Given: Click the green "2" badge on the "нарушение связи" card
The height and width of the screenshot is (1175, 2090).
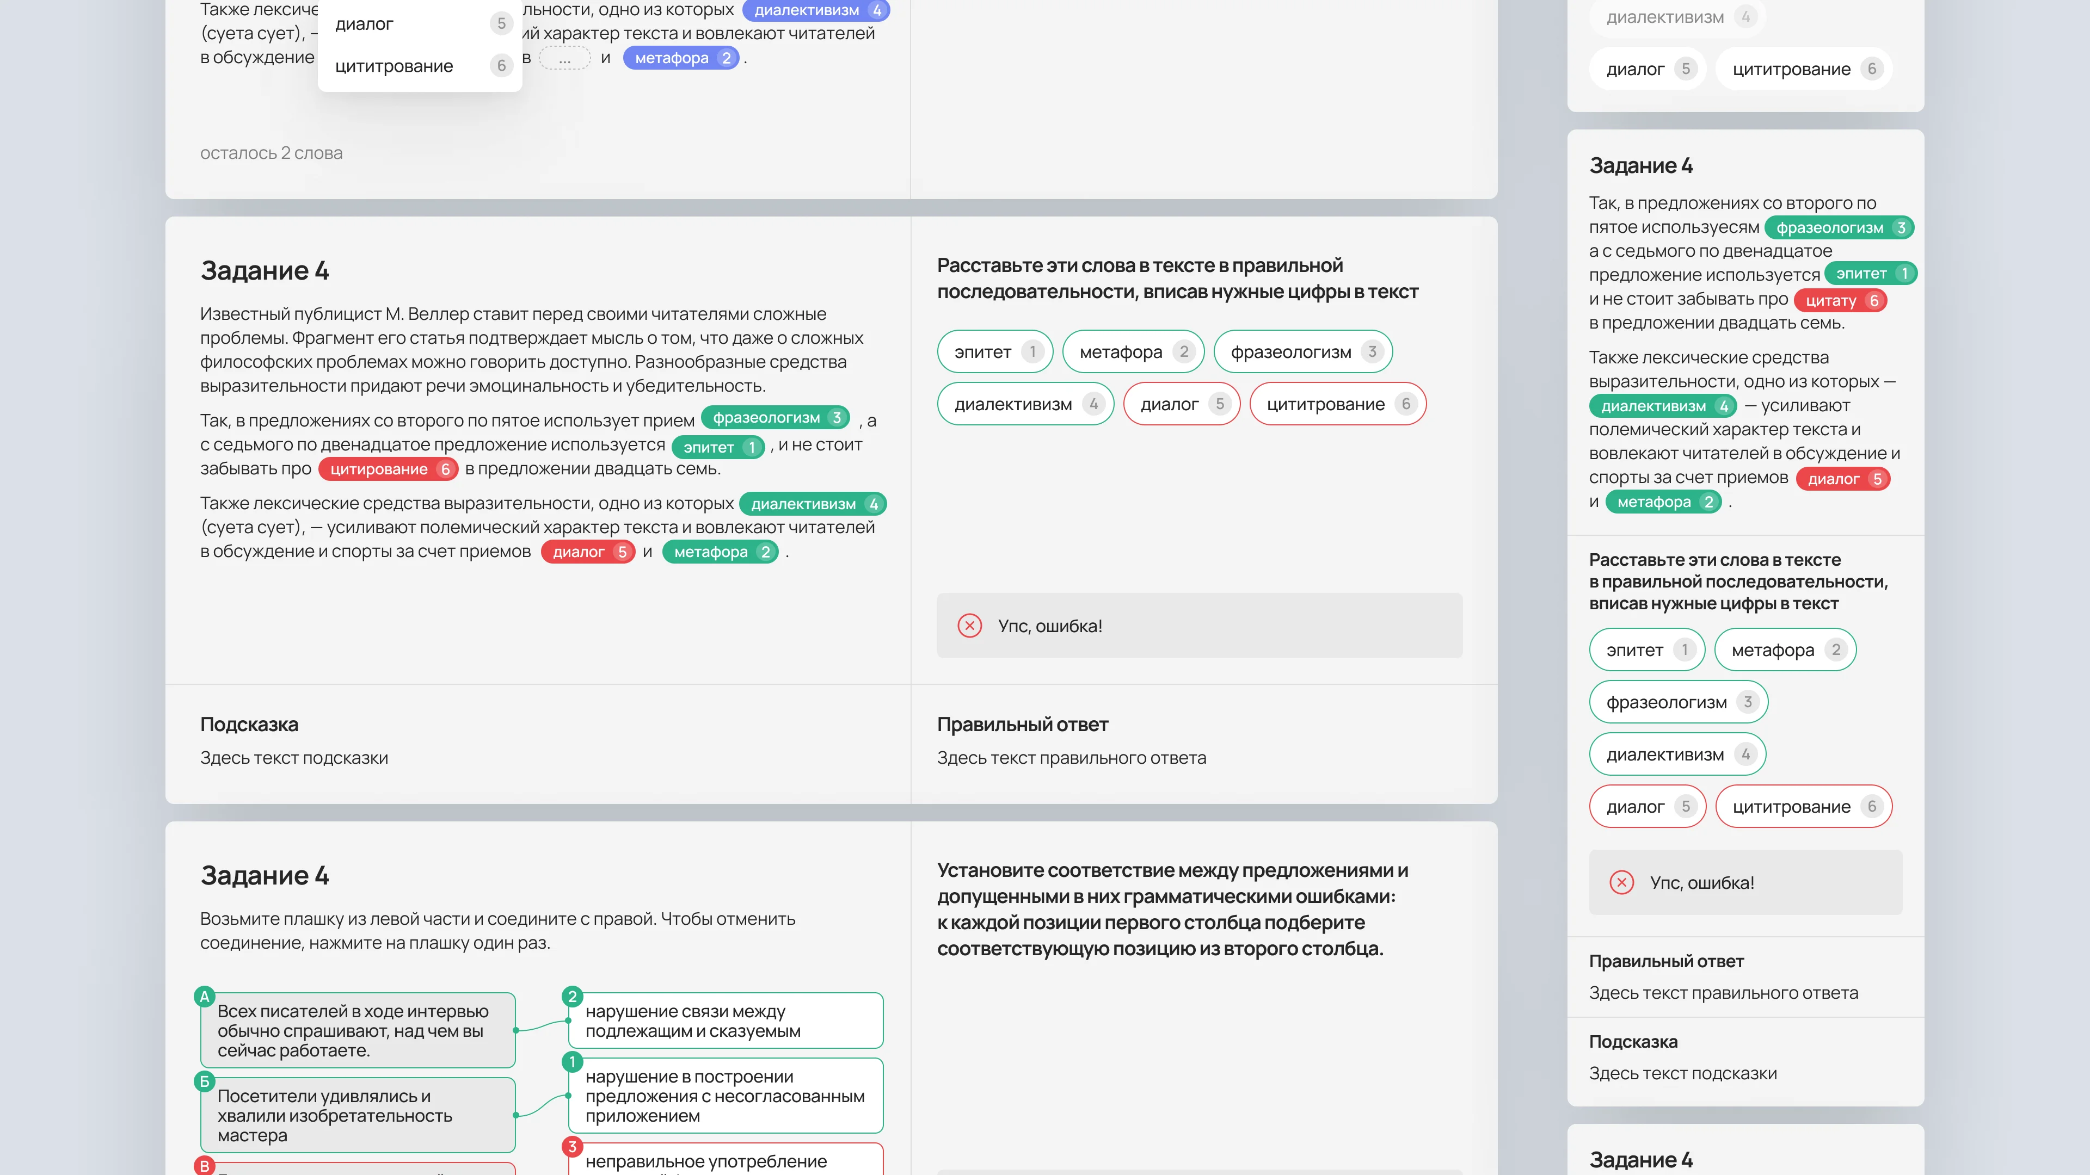Looking at the screenshot, I should pyautogui.click(x=572, y=997).
